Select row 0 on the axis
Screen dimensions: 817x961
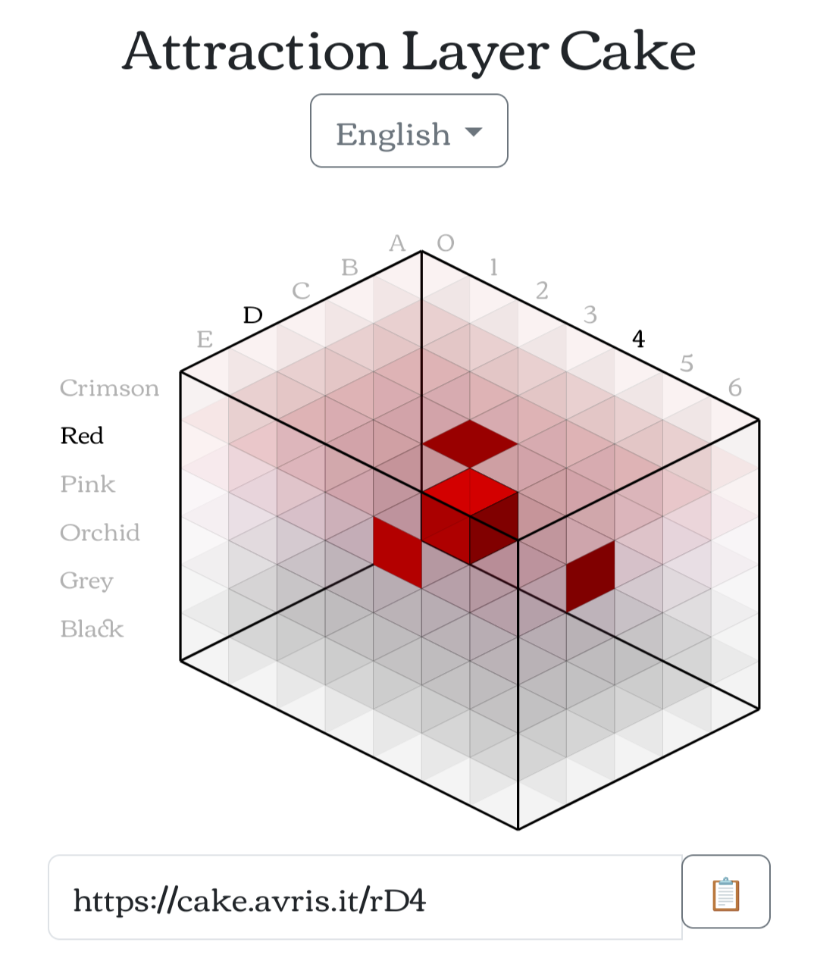(446, 243)
